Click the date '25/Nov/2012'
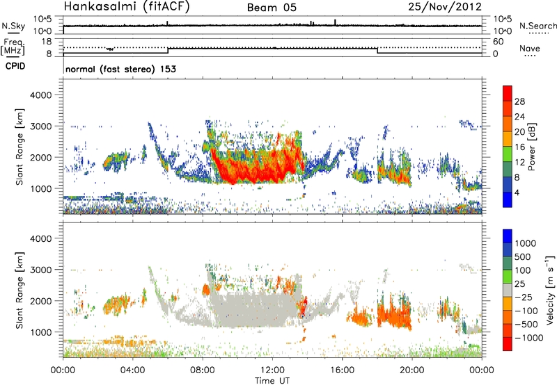The width and height of the screenshot is (557, 385). [445, 6]
